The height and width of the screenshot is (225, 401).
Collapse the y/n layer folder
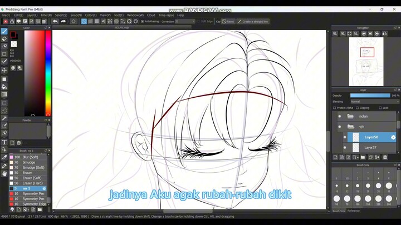tap(350, 127)
